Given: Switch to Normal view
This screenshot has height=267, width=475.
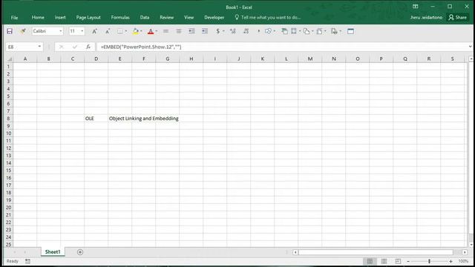Looking at the screenshot, I should click(370, 261).
